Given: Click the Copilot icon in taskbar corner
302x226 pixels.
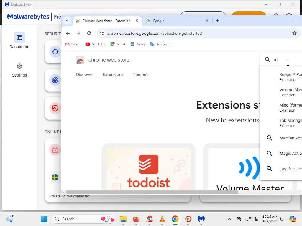Looking at the screenshot, I should pos(293,219).
